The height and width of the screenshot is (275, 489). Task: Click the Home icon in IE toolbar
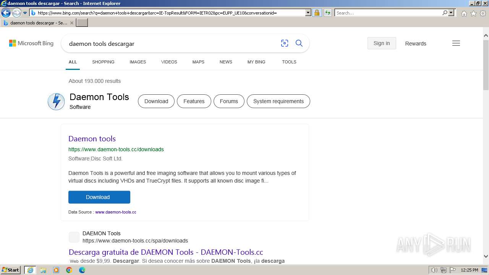pyautogui.click(x=464, y=13)
